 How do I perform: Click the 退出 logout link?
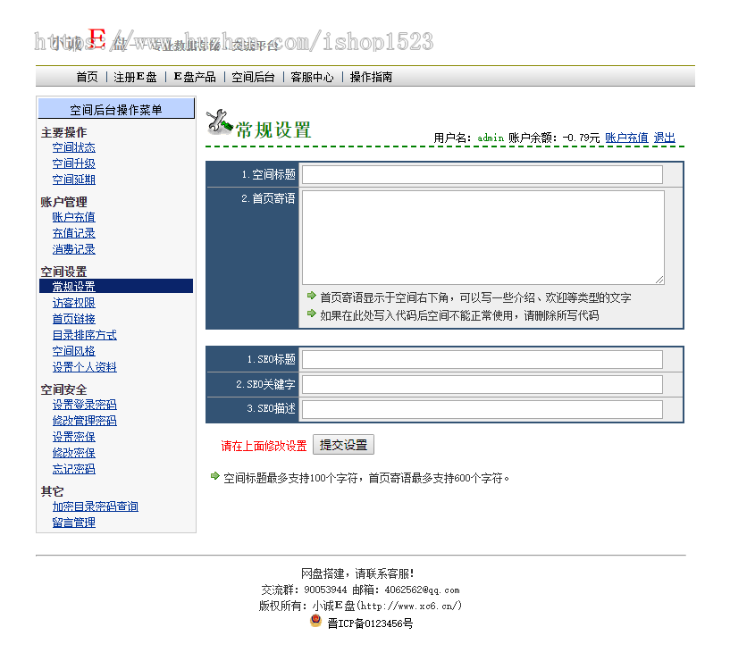point(665,138)
